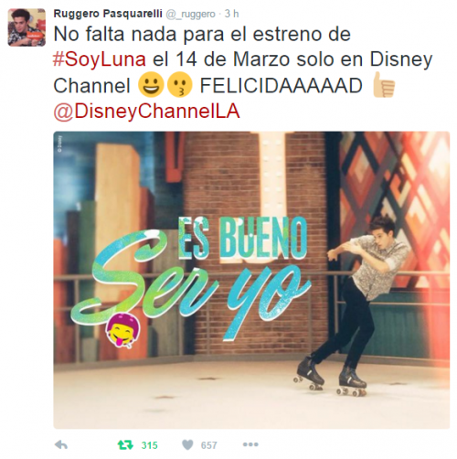Like the tweet with heart icon
Image resolution: width=457 pixels, height=459 pixels.
click(187, 445)
